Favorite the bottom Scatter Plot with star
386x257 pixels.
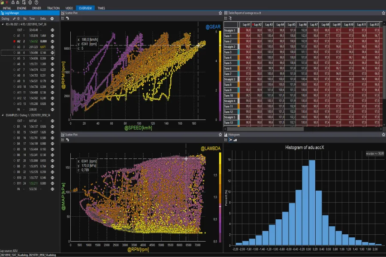(x=220, y=134)
